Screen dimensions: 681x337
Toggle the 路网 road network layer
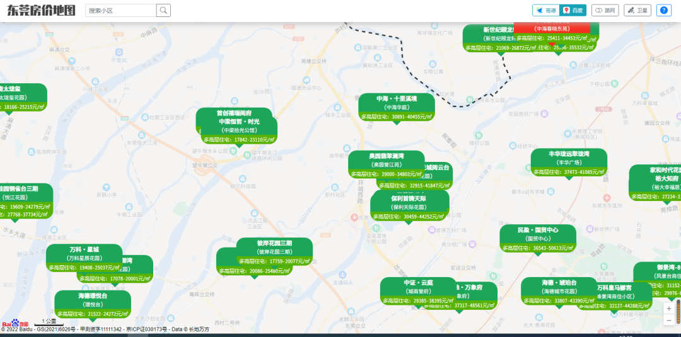tap(605, 11)
